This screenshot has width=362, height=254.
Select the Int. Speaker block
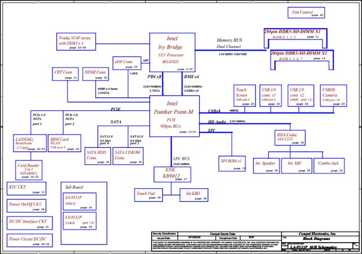tap(266, 166)
